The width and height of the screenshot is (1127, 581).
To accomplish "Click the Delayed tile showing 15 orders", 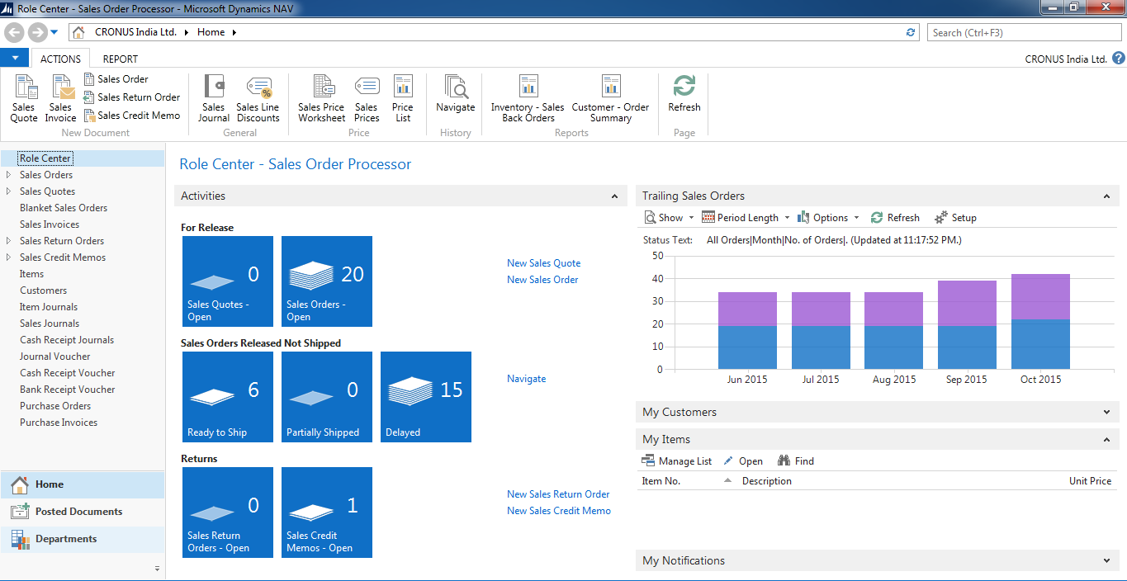I will coord(425,397).
